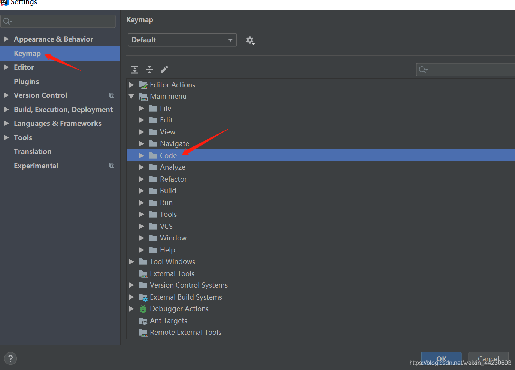
Task: Click the Cancel button
Action: pos(488,359)
